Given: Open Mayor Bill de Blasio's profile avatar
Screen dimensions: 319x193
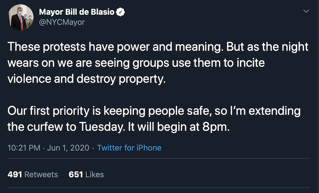Looking at the screenshot, I should click(x=20, y=17).
